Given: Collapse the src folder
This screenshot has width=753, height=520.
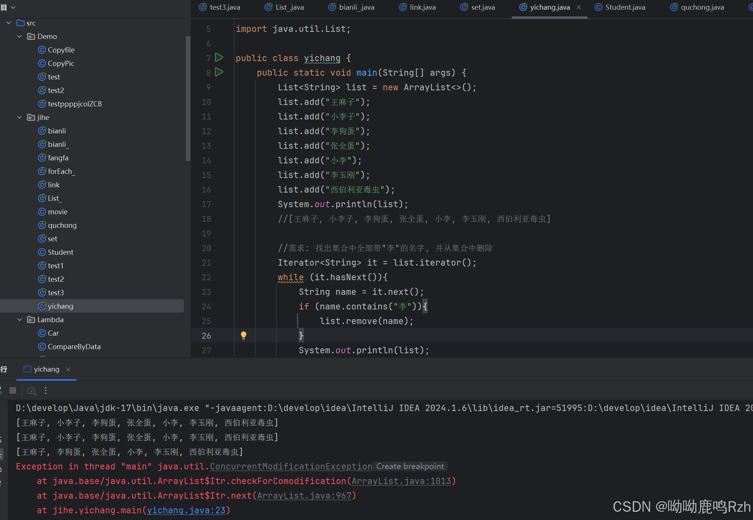Looking at the screenshot, I should pos(9,23).
